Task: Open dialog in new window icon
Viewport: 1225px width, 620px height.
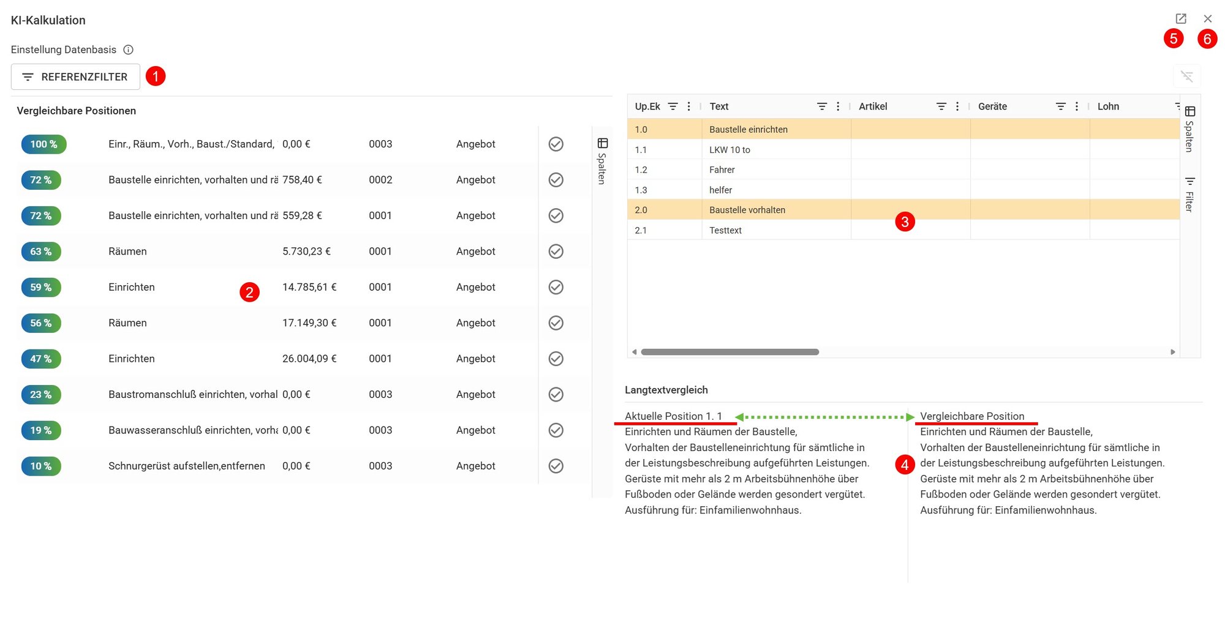Action: click(1181, 19)
